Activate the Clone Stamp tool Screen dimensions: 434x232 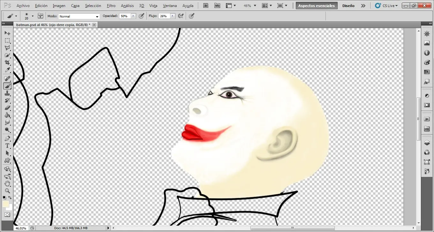[7, 93]
